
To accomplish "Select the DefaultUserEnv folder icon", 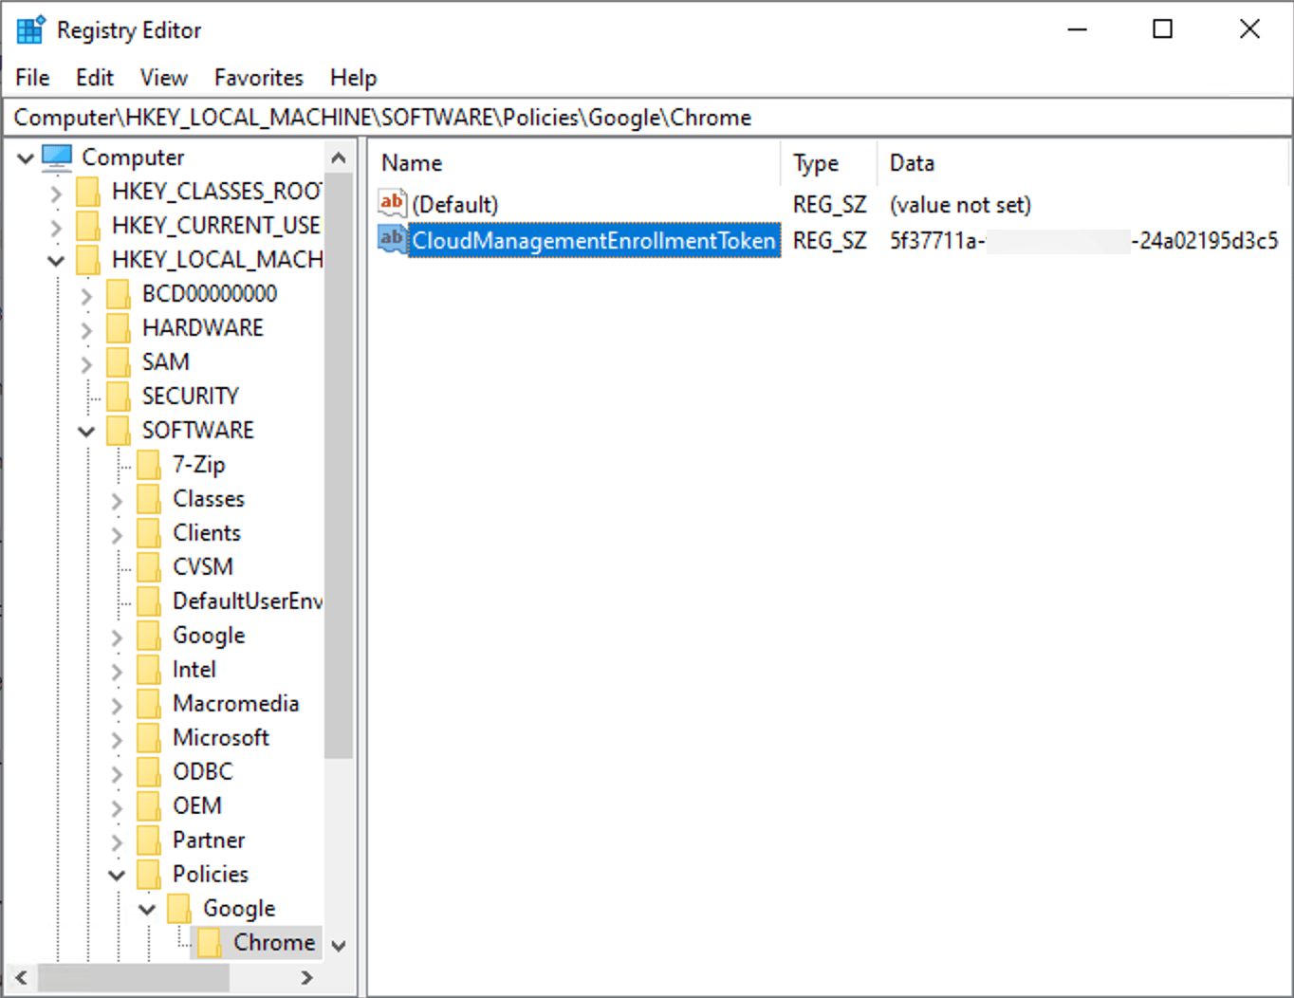I will coord(149,601).
